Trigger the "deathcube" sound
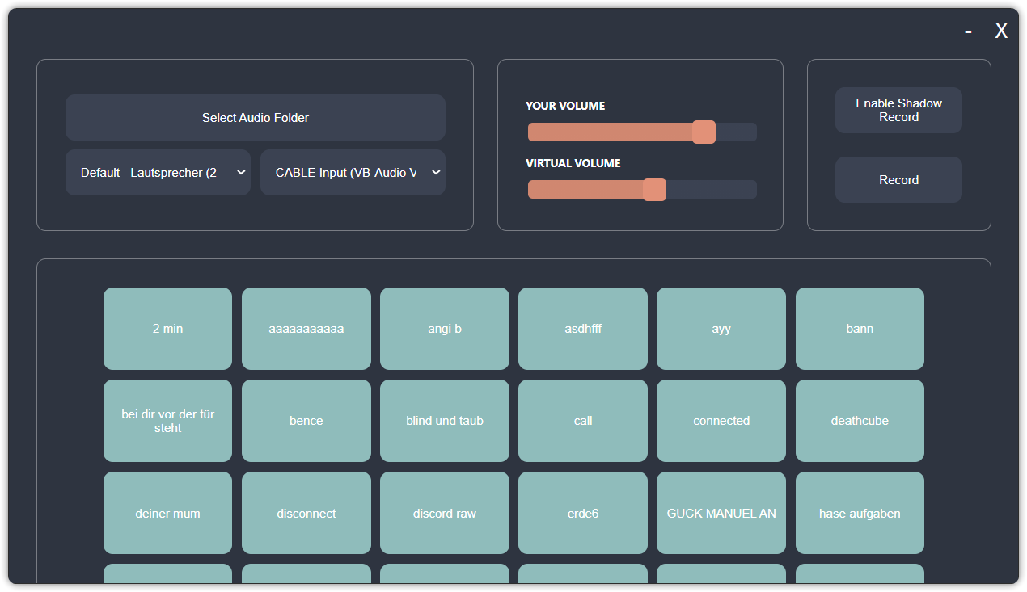This screenshot has height=592, width=1027. (860, 421)
